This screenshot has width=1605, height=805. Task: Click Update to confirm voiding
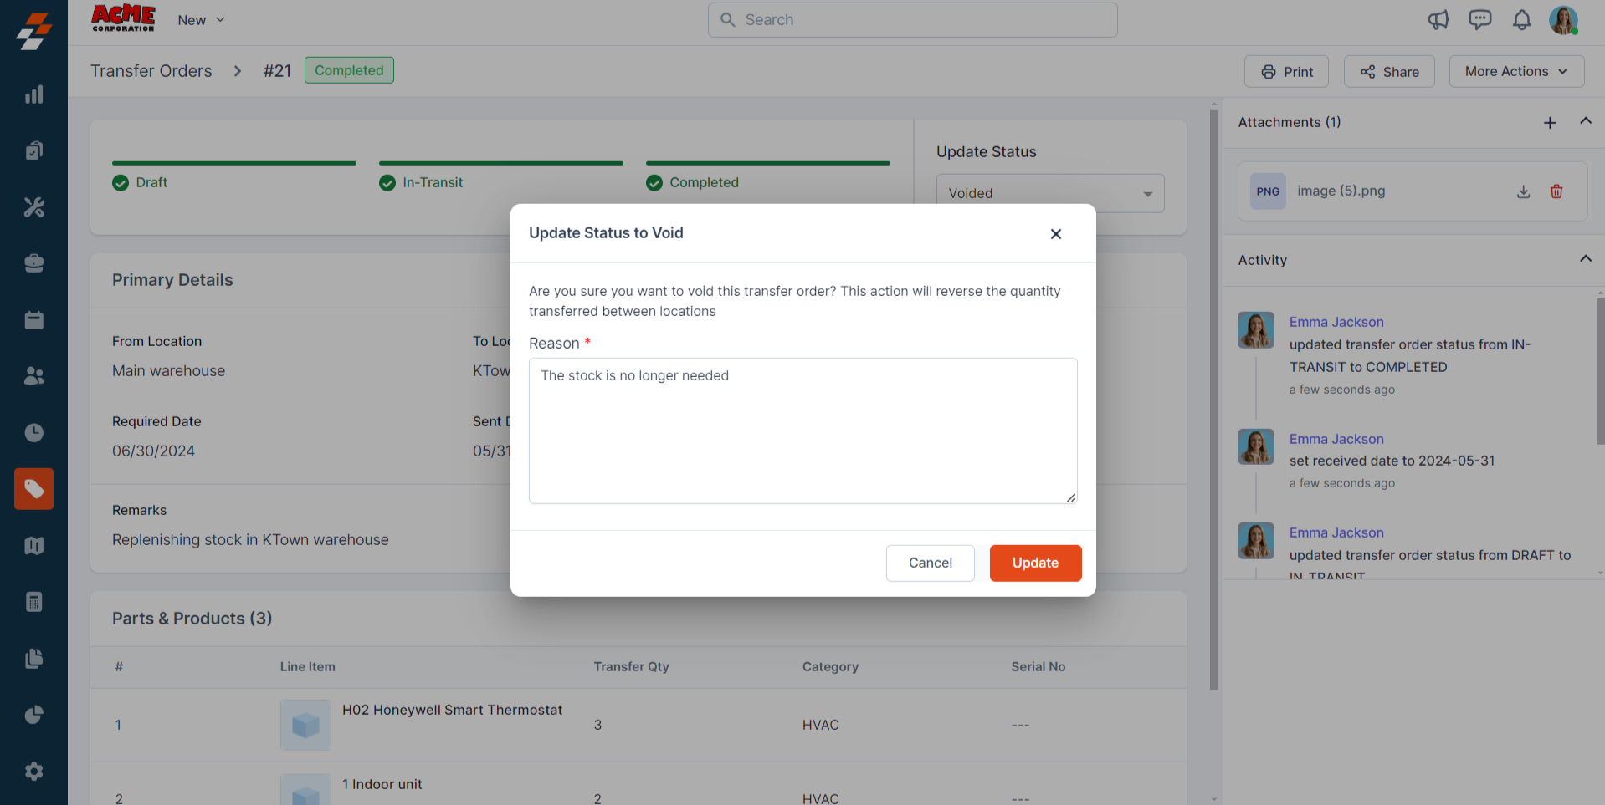point(1036,563)
